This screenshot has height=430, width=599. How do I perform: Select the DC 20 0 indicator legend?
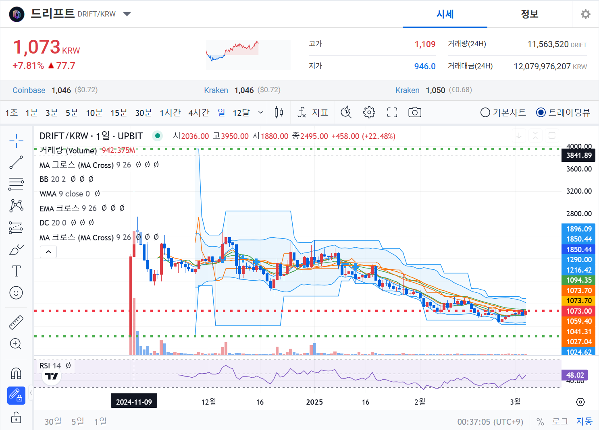(x=53, y=223)
